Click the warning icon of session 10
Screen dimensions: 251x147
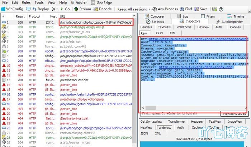[4, 65]
